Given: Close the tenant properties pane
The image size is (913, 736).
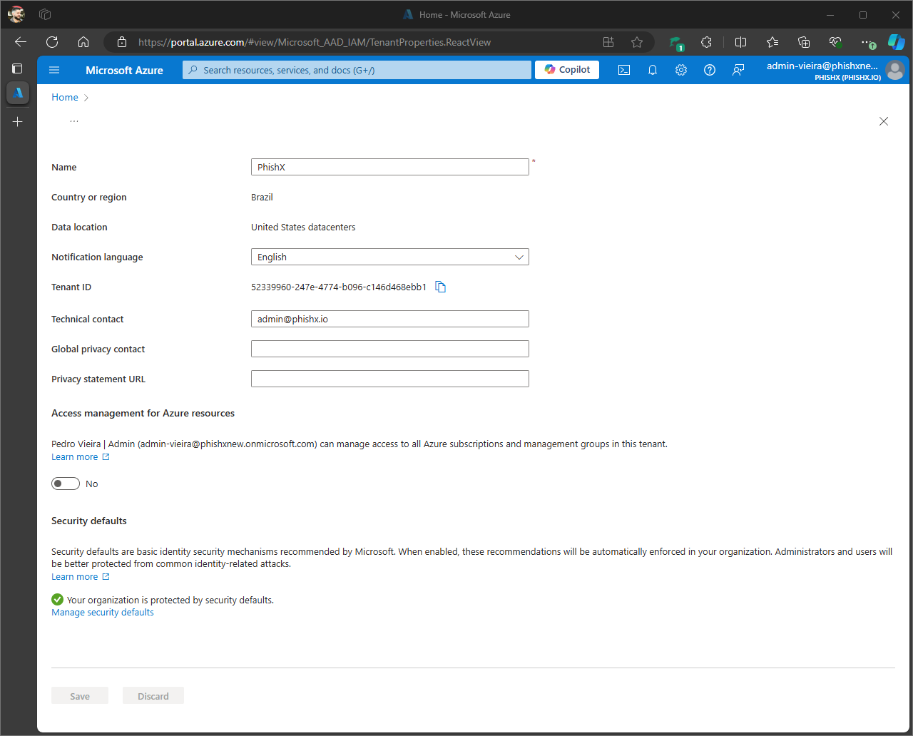Looking at the screenshot, I should 884,121.
